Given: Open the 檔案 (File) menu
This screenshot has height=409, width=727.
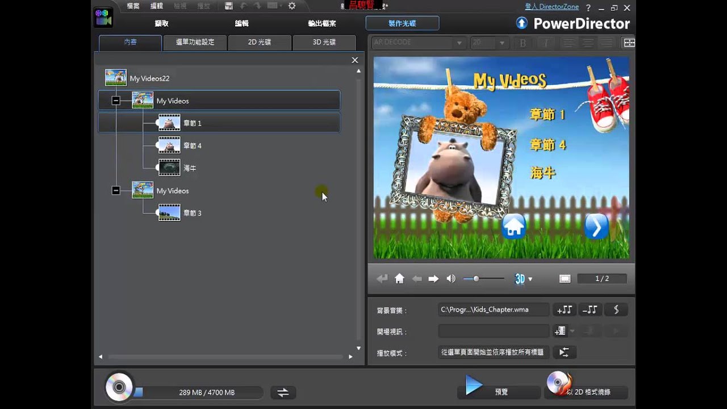Looking at the screenshot, I should click(133, 6).
